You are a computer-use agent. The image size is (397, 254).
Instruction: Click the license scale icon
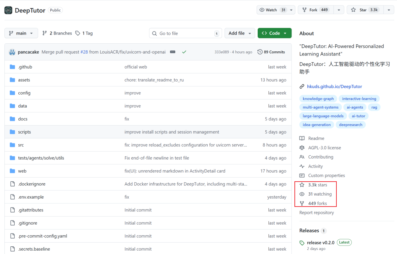(x=302, y=148)
